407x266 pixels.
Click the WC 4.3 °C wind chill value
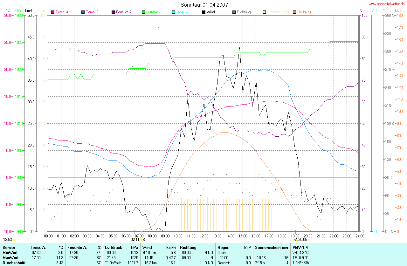point(300,252)
